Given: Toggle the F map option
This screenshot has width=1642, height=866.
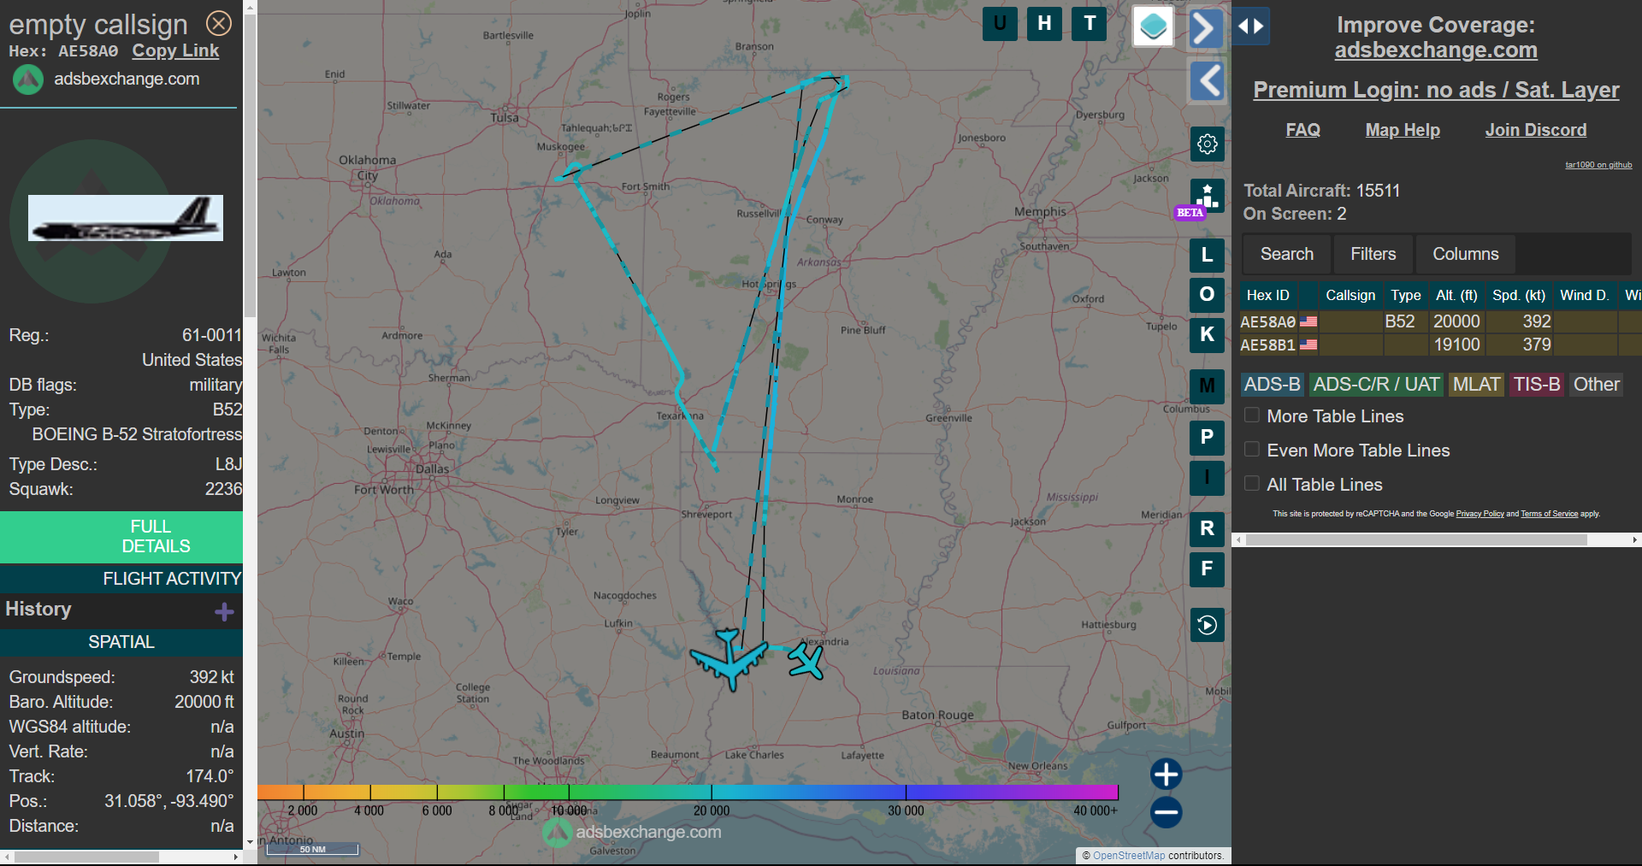Looking at the screenshot, I should tap(1207, 569).
